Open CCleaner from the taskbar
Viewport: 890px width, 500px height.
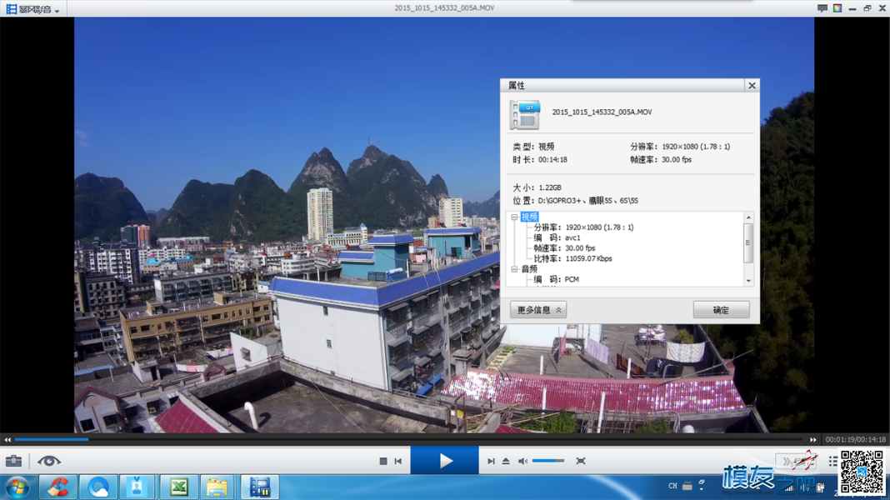click(57, 487)
